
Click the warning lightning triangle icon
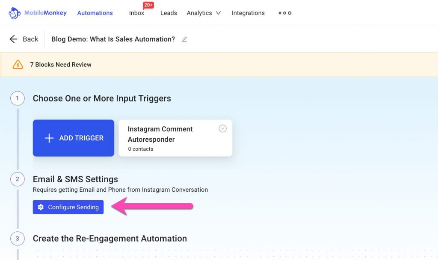pos(18,64)
